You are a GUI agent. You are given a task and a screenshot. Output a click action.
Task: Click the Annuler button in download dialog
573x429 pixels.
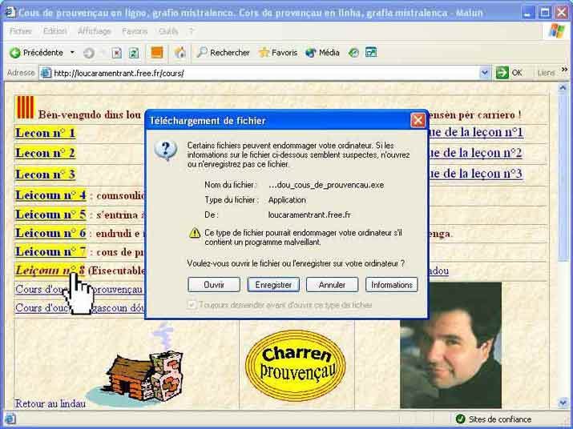click(x=332, y=285)
